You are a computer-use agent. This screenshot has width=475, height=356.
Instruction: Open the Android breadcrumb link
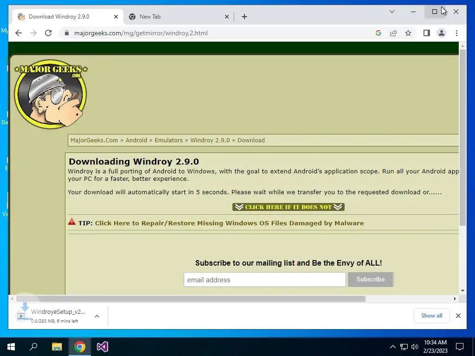click(x=136, y=140)
